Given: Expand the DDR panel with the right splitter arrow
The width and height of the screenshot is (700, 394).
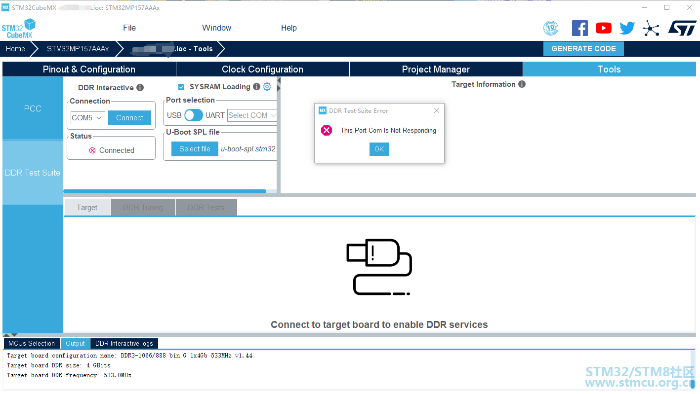Looking at the screenshot, I should pyautogui.click(x=279, y=88).
